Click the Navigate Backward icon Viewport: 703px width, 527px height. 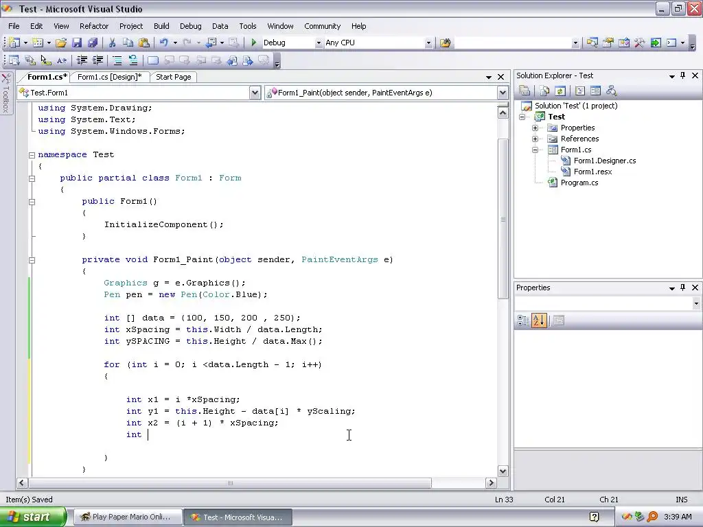coord(211,43)
